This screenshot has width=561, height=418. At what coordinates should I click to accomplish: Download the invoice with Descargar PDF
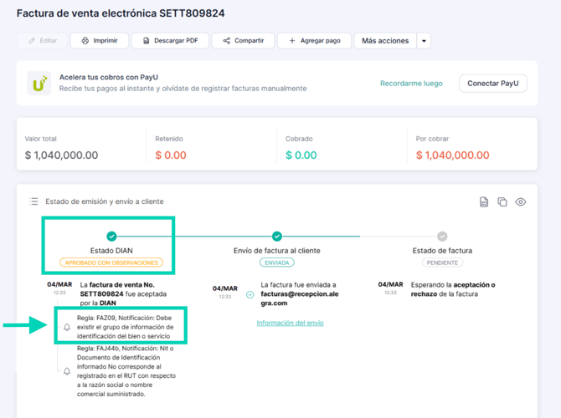click(x=170, y=41)
